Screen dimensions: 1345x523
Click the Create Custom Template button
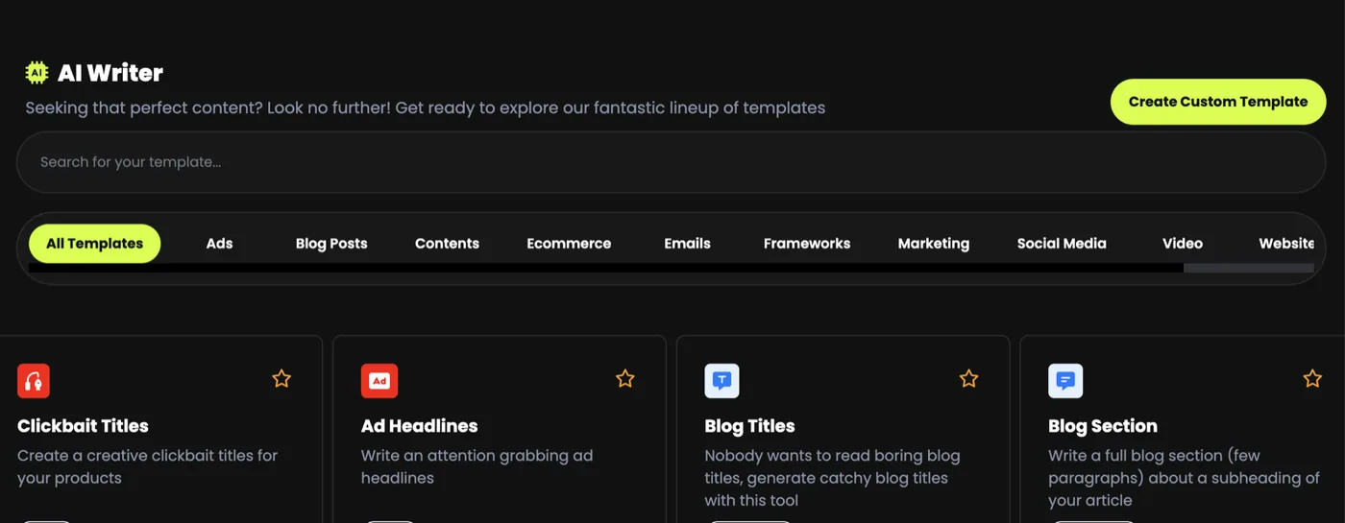point(1218,102)
